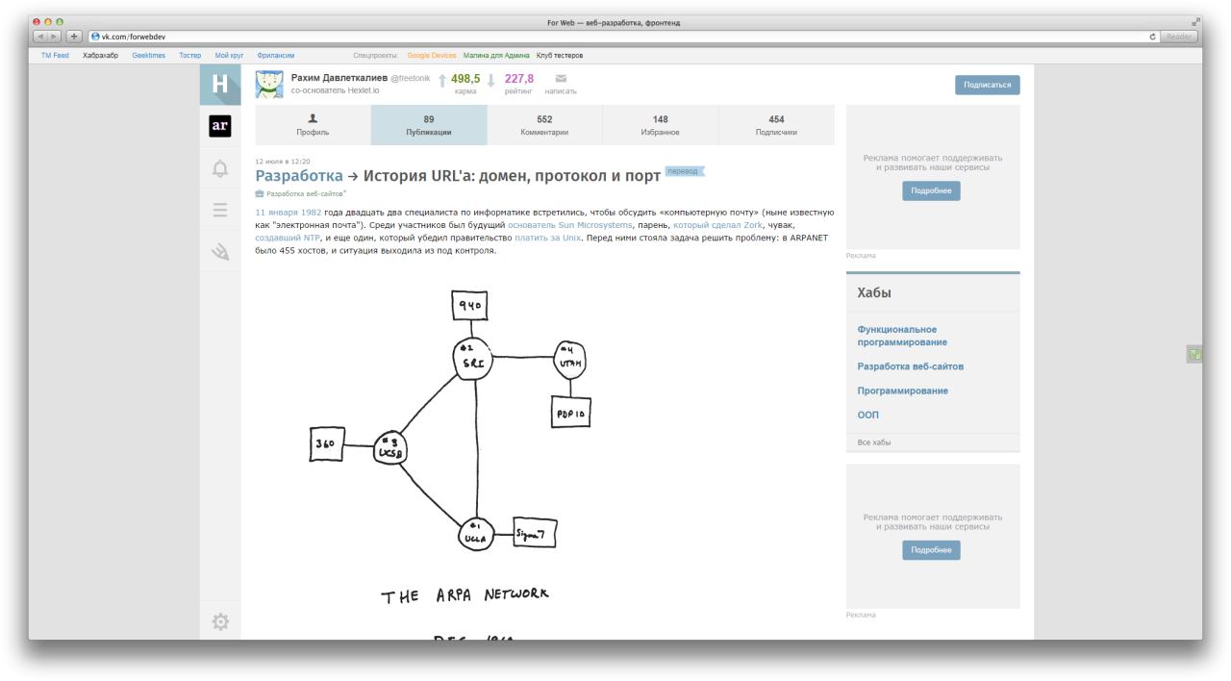Viewport: 1231px width, 681px height.
Task: Open "Малина для Админа" link
Action: pos(497,56)
